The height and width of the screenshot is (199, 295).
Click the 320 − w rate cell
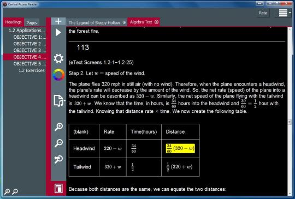[113, 148]
